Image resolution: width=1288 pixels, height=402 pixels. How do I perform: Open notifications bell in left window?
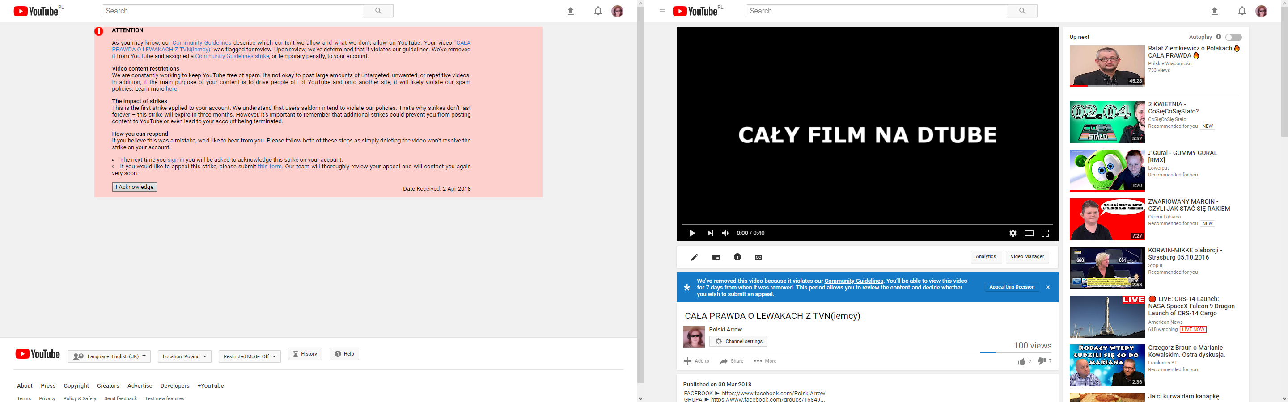click(598, 11)
